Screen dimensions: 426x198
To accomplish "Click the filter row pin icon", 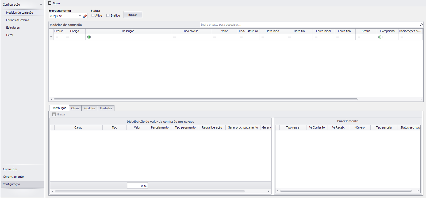I will coord(51,37).
